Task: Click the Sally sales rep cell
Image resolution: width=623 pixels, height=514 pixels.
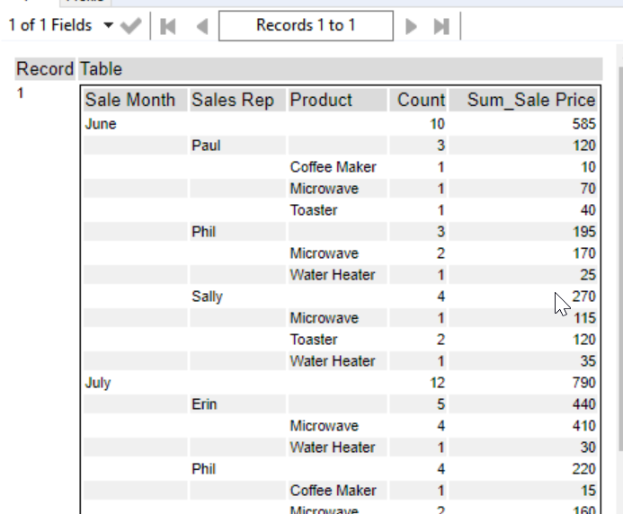Action: point(207,297)
